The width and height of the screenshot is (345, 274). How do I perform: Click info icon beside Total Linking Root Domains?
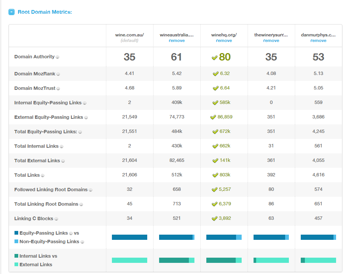[x=81, y=205]
